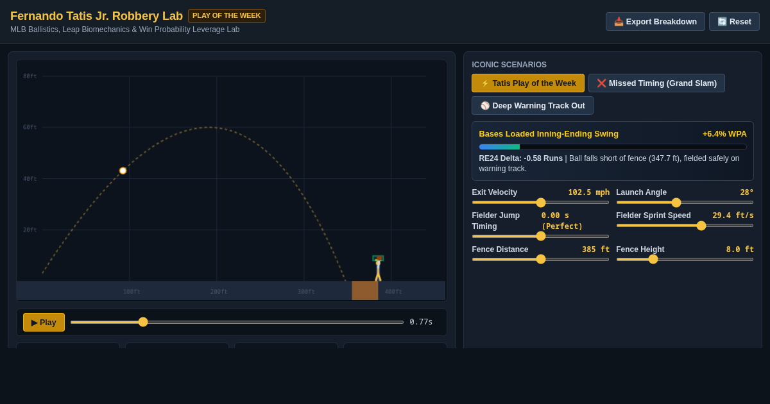770x404 pixels.
Task: Click the 29.4 ft/s sprint speed value
Action: click(x=733, y=215)
